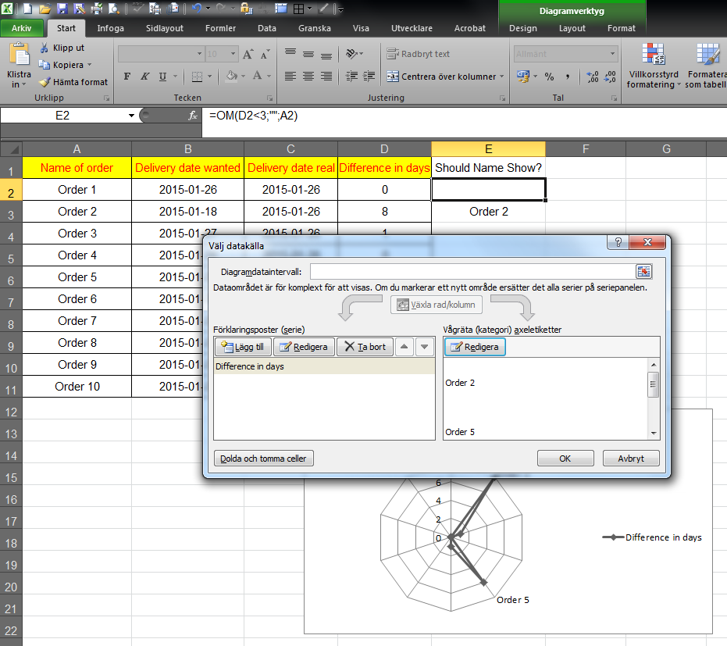The height and width of the screenshot is (646, 727).
Task: Toggle underline with the U button
Action: (162, 76)
